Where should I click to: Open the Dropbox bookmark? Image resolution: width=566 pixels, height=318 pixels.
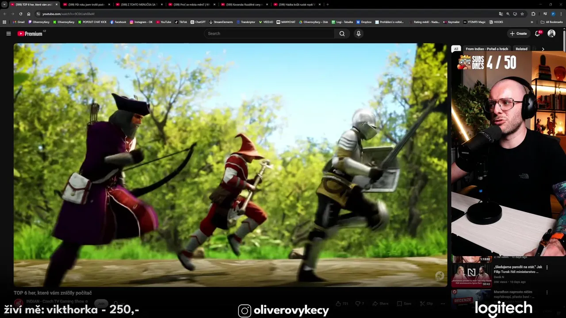pyautogui.click(x=364, y=22)
